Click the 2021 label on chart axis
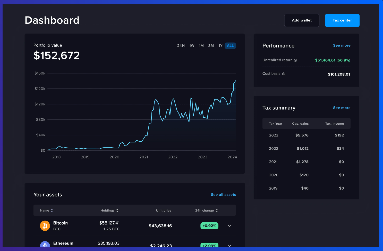 (144, 157)
